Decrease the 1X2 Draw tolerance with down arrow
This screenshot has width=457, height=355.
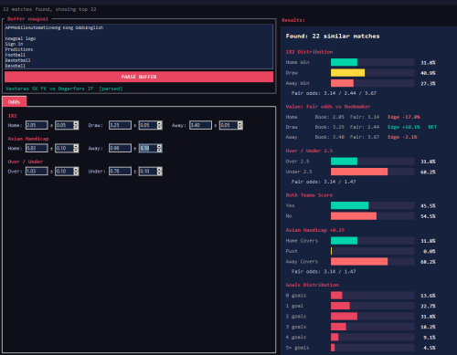click(x=159, y=127)
